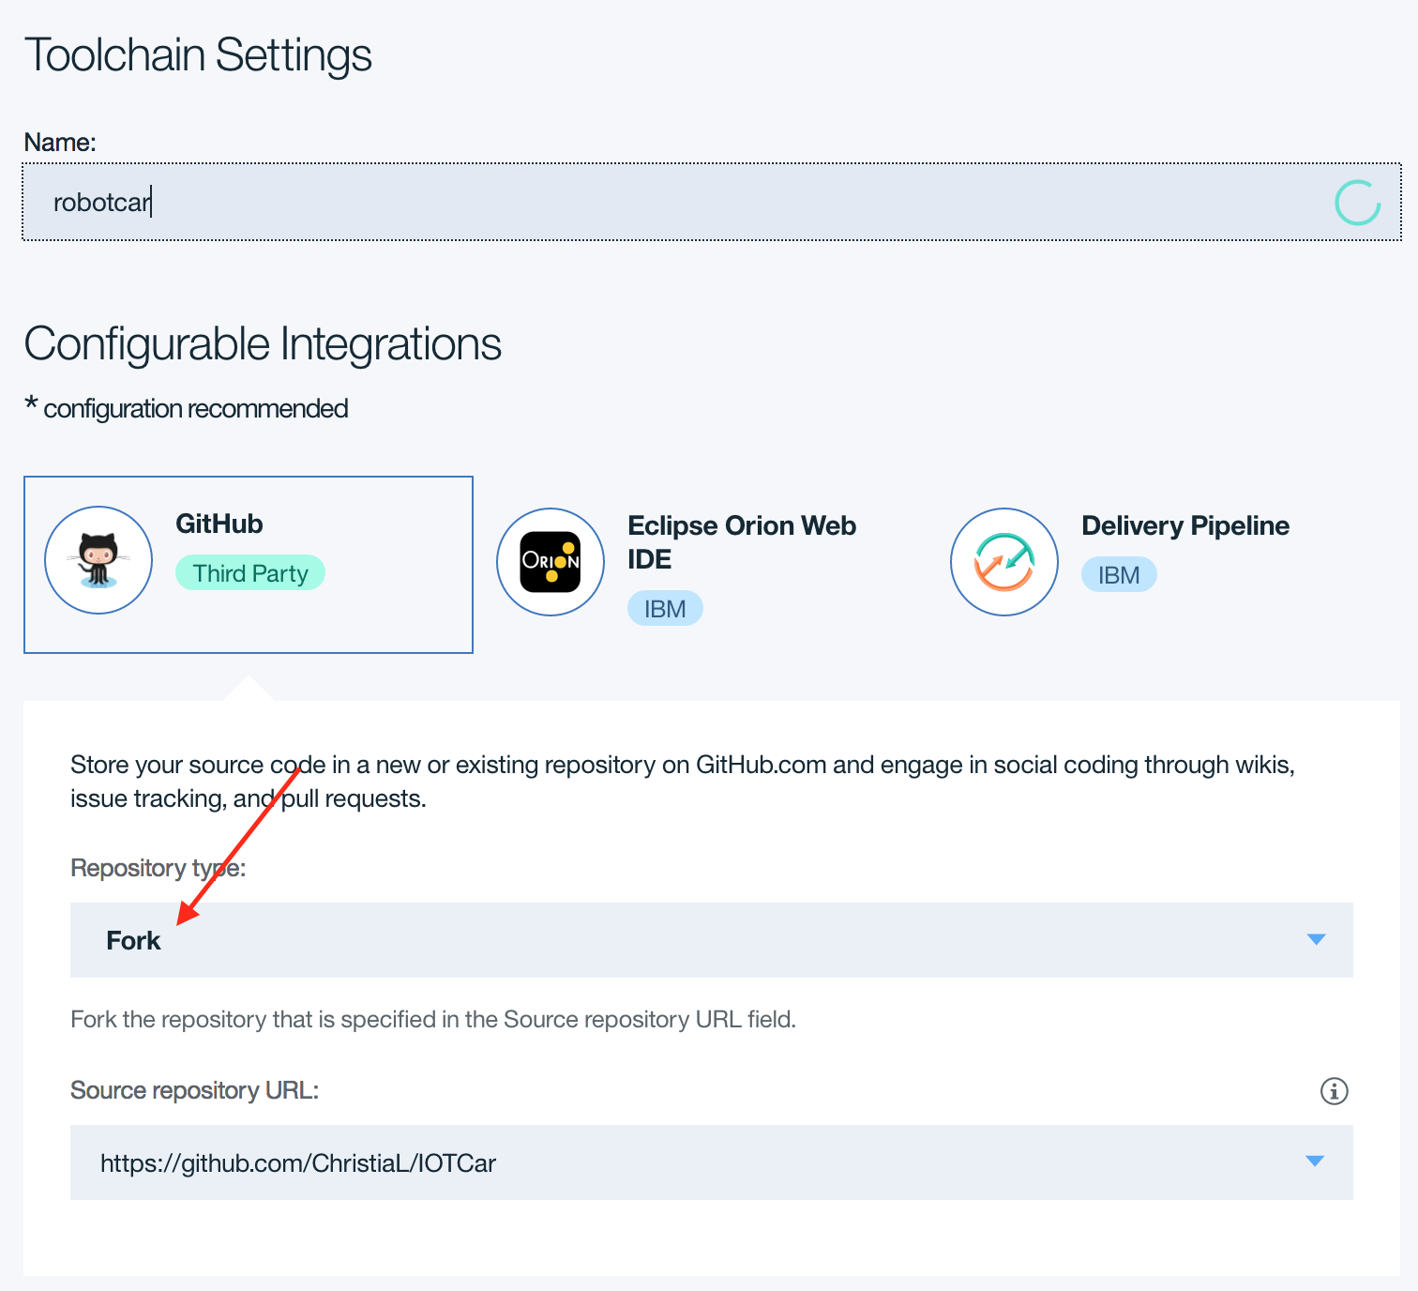Viewport: 1418px width, 1291px height.
Task: Click the 'Store your source code' description
Action: point(683,782)
